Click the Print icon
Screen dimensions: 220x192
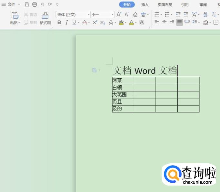click(x=35, y=5)
